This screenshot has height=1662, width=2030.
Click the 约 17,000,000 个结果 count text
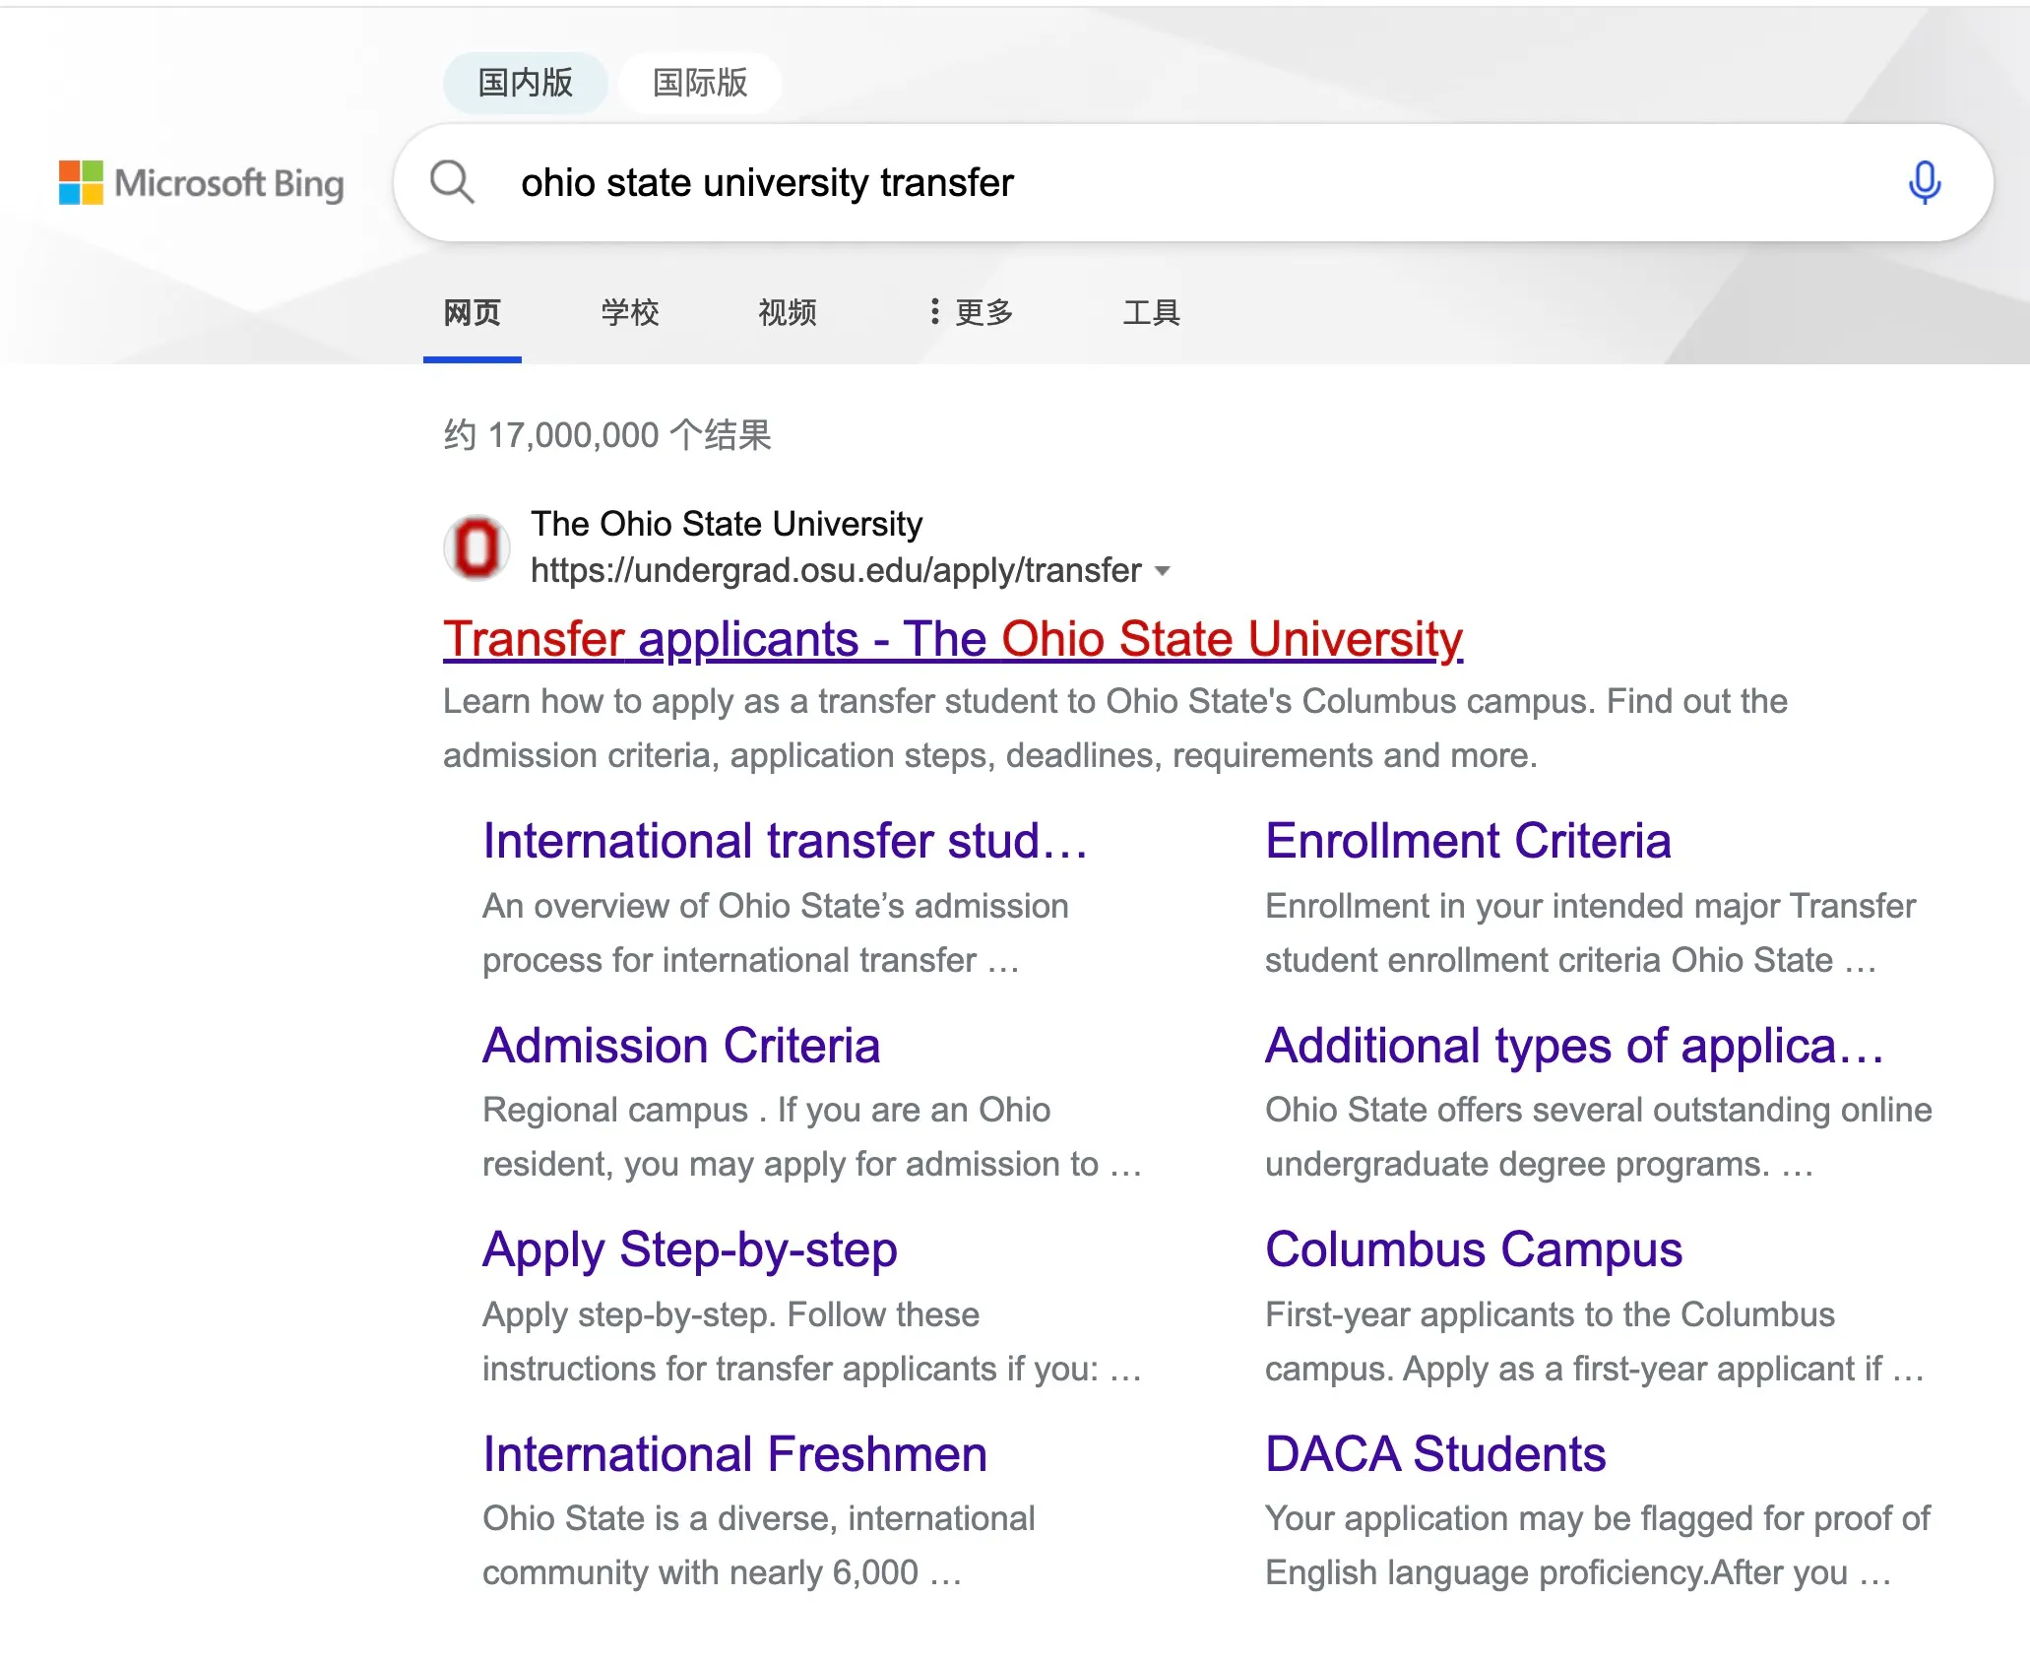[x=607, y=434]
